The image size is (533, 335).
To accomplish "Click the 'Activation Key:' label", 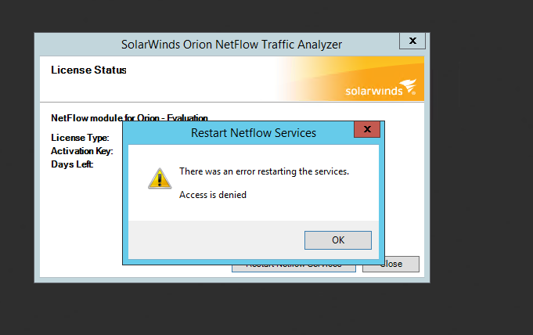I will click(x=82, y=151).
